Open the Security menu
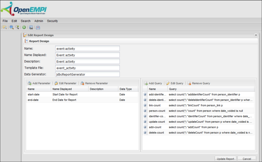The width and height of the screenshot is (262, 162). coord(52,21)
